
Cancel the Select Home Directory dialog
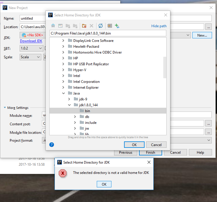156,145
